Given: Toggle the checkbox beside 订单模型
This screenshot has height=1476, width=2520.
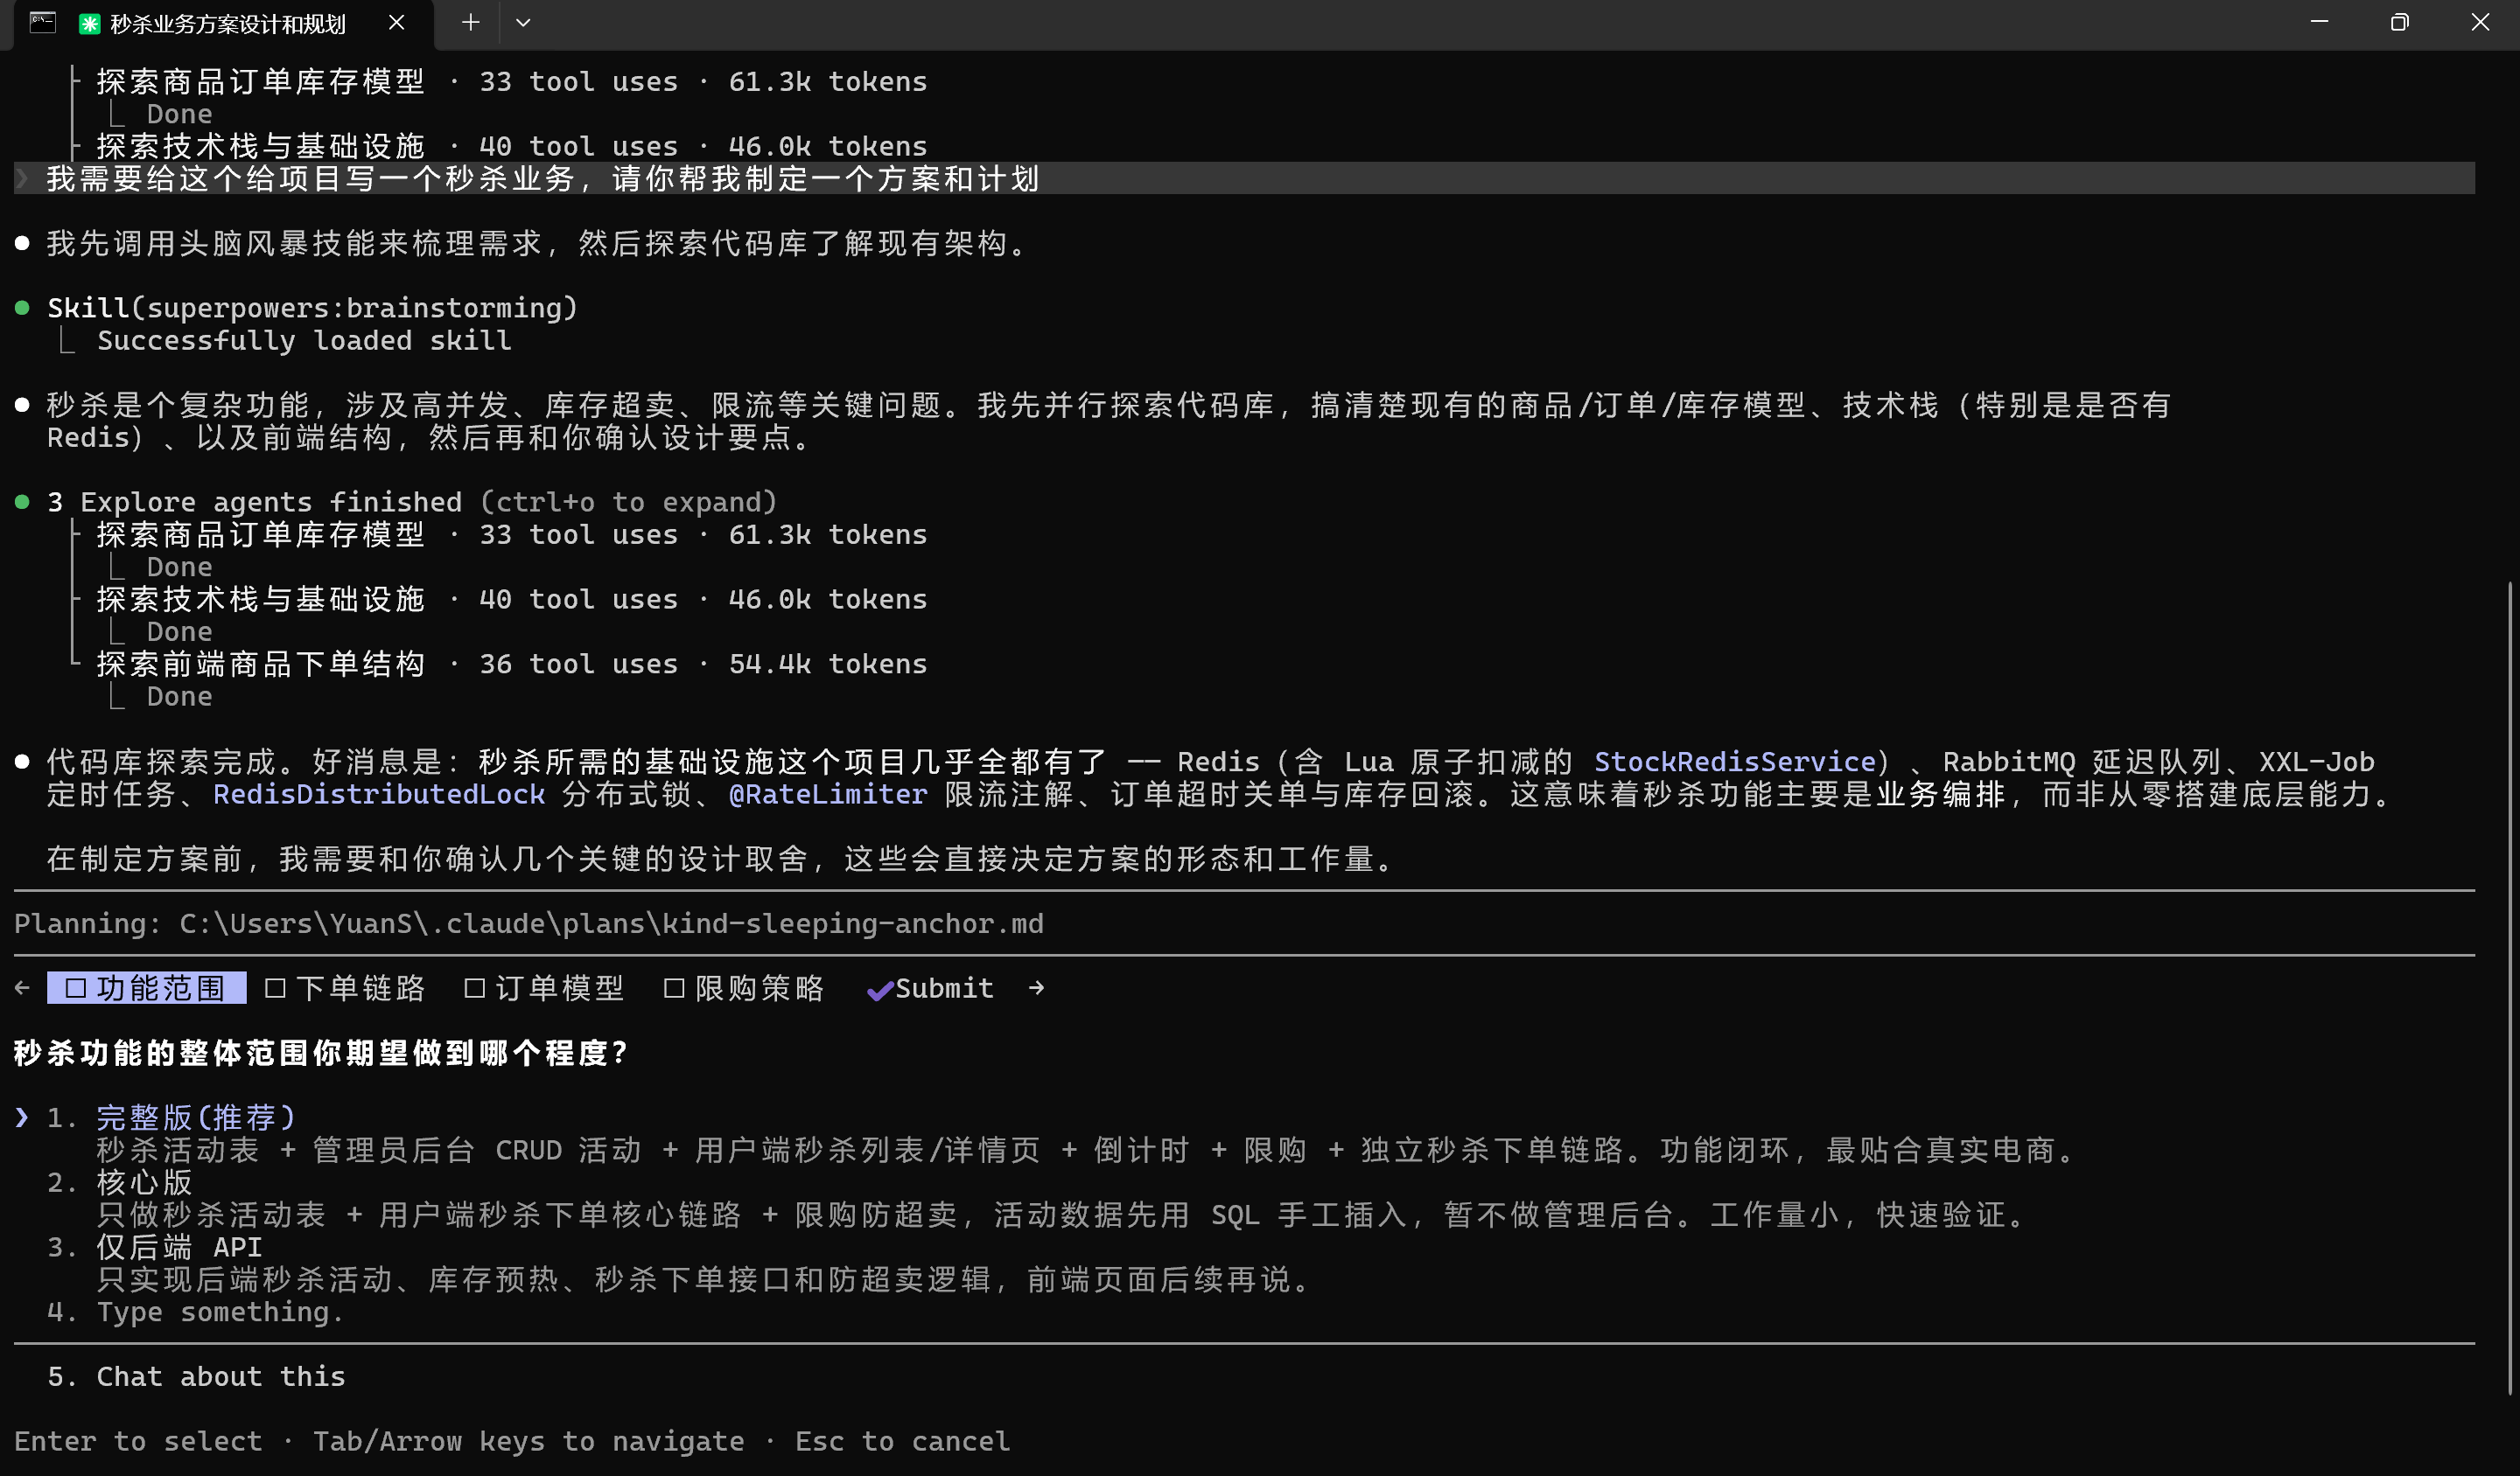Looking at the screenshot, I should pos(475,989).
